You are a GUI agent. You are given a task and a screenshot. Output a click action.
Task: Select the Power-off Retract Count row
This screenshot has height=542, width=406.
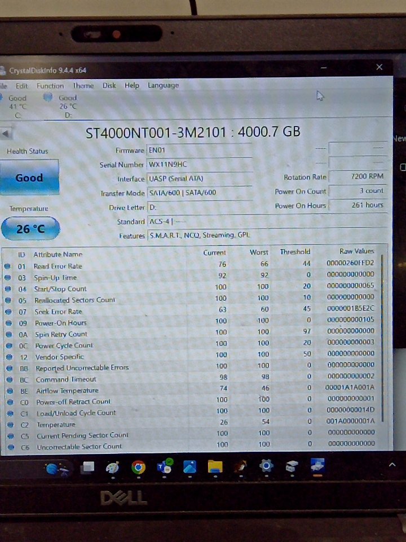[192, 400]
